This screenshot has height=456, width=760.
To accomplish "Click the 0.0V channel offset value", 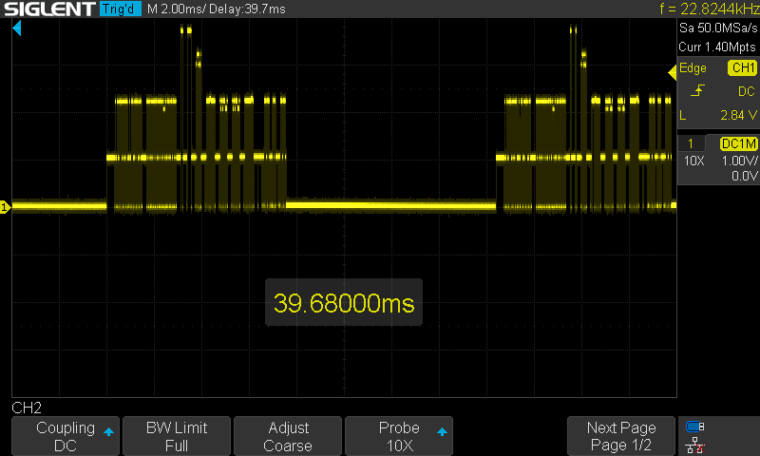I will (x=744, y=176).
